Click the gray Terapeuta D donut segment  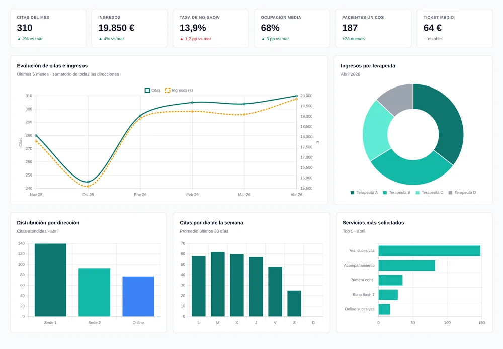(x=399, y=99)
